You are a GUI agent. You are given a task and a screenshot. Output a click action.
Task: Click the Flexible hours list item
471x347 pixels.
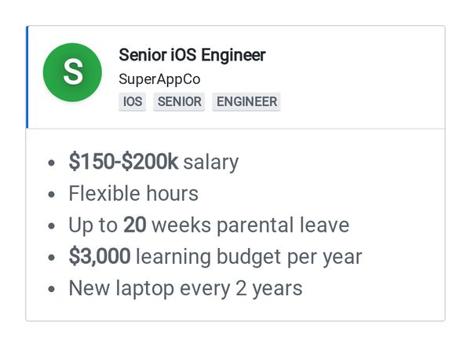tap(133, 193)
